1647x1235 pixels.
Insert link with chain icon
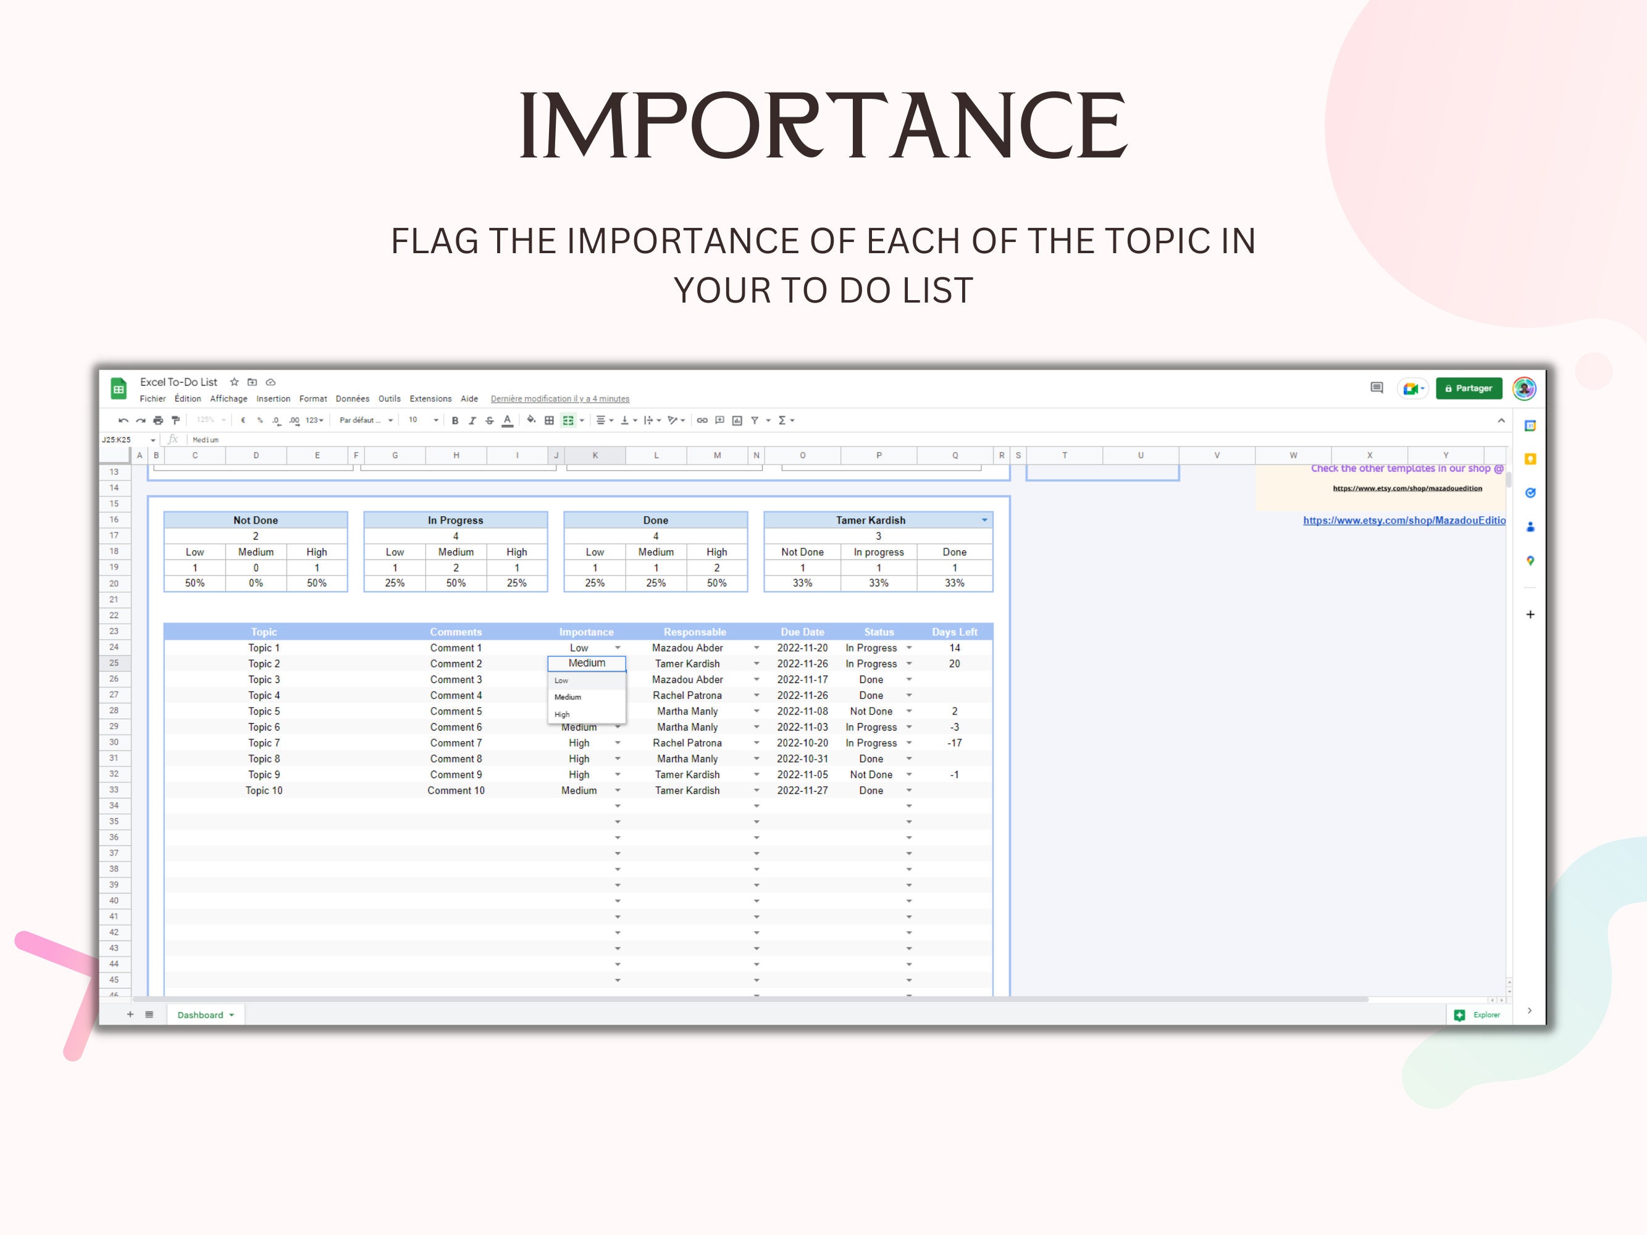click(x=702, y=421)
